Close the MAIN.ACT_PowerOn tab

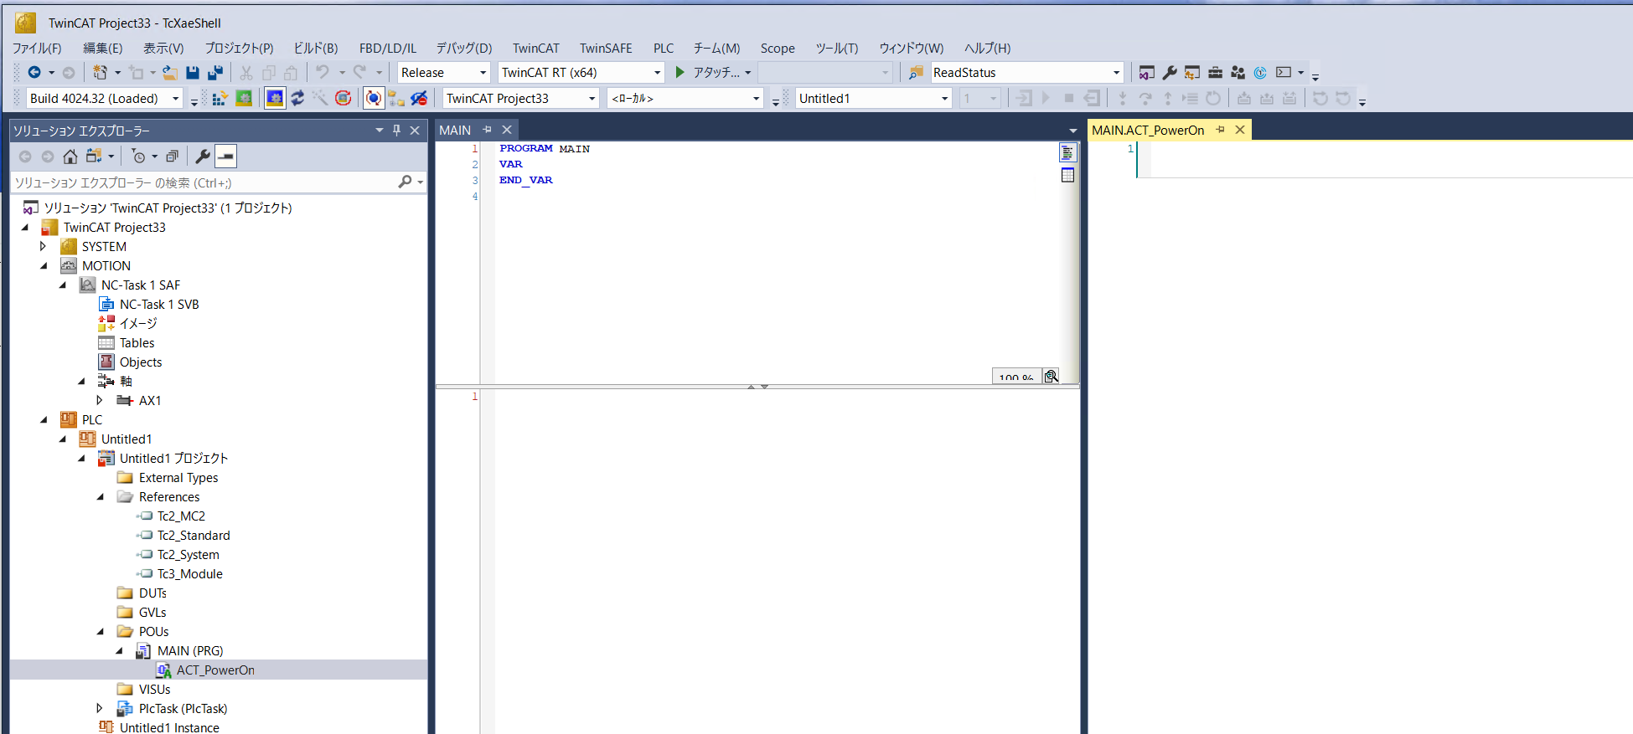(1240, 130)
